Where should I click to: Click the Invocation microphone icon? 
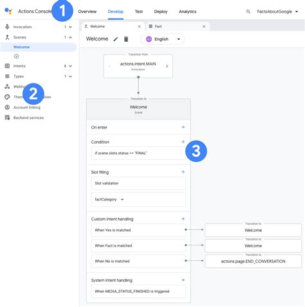tap(7, 27)
